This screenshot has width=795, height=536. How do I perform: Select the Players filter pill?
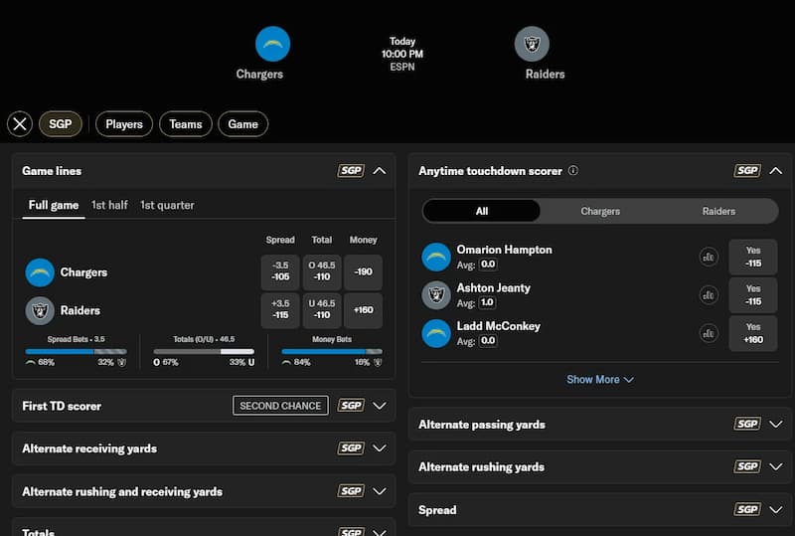[124, 124]
